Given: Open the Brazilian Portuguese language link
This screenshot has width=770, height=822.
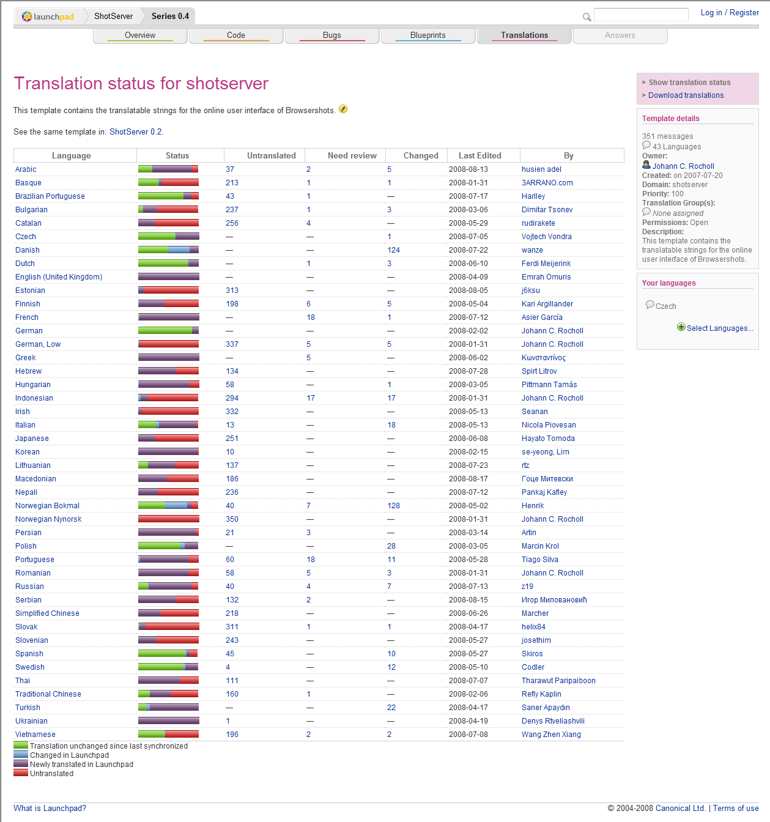Looking at the screenshot, I should [x=50, y=196].
